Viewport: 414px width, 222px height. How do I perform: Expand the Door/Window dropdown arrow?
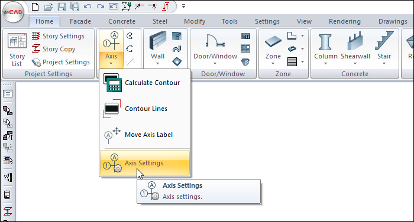pos(215,64)
